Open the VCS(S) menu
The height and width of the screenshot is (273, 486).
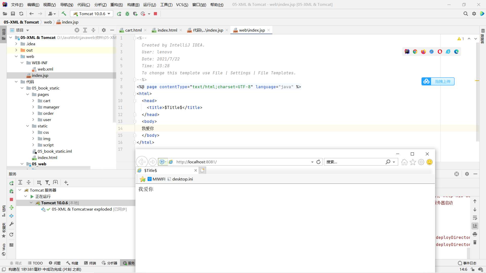182,5
